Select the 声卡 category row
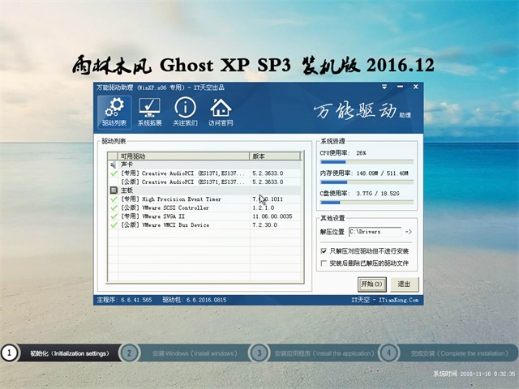519x389 pixels. point(204,165)
